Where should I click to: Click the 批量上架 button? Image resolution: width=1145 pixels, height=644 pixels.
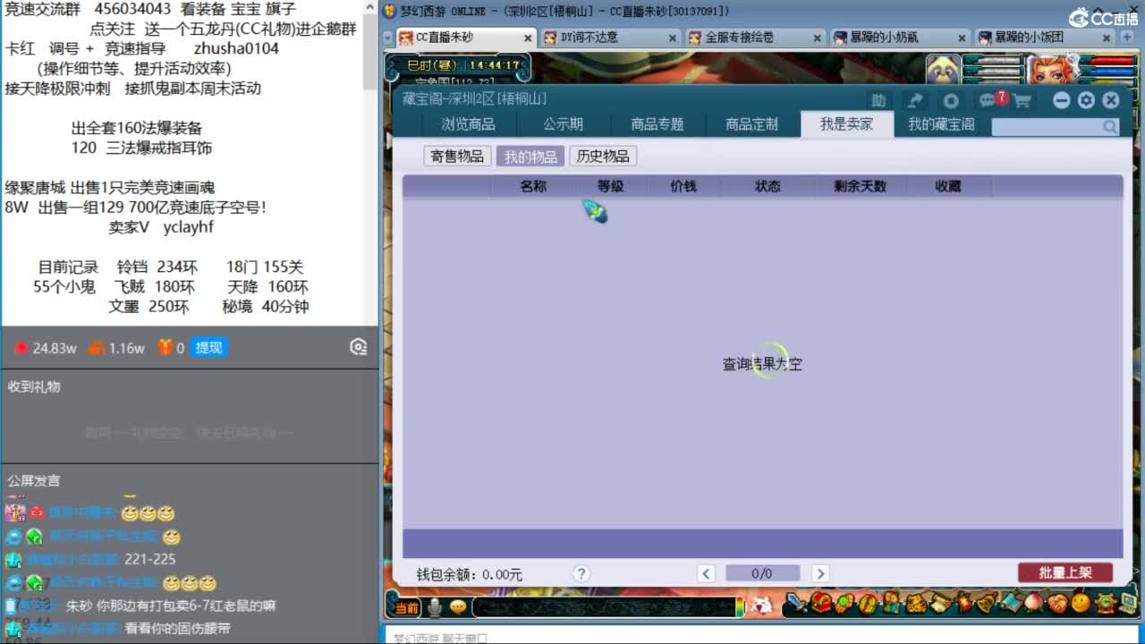coord(1064,572)
